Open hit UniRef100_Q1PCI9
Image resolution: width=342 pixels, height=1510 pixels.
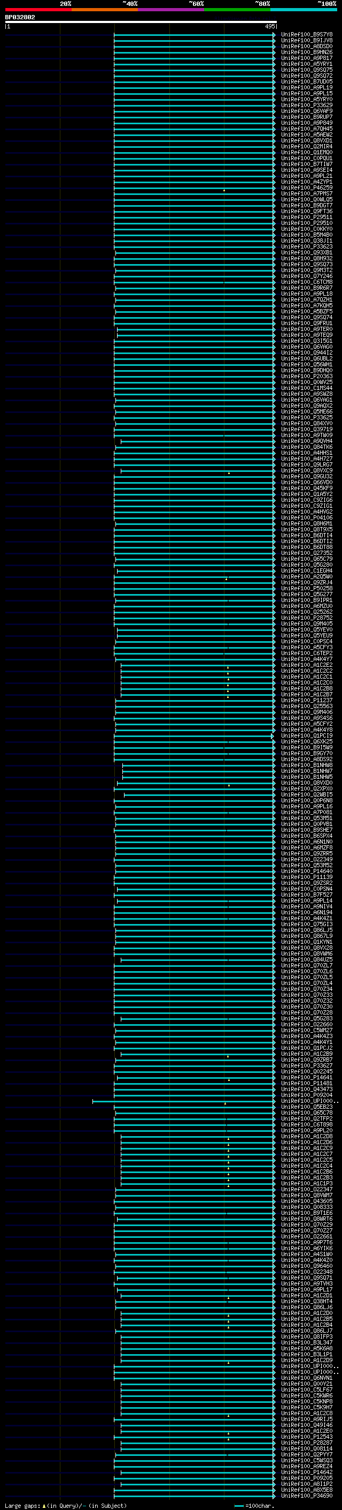(x=307, y=736)
